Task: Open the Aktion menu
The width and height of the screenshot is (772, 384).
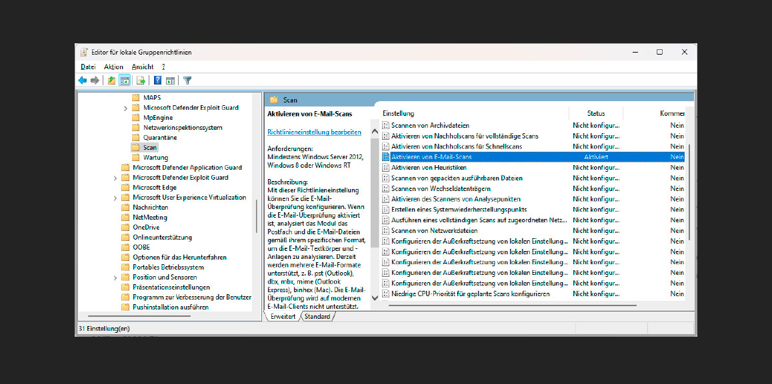Action: point(113,67)
